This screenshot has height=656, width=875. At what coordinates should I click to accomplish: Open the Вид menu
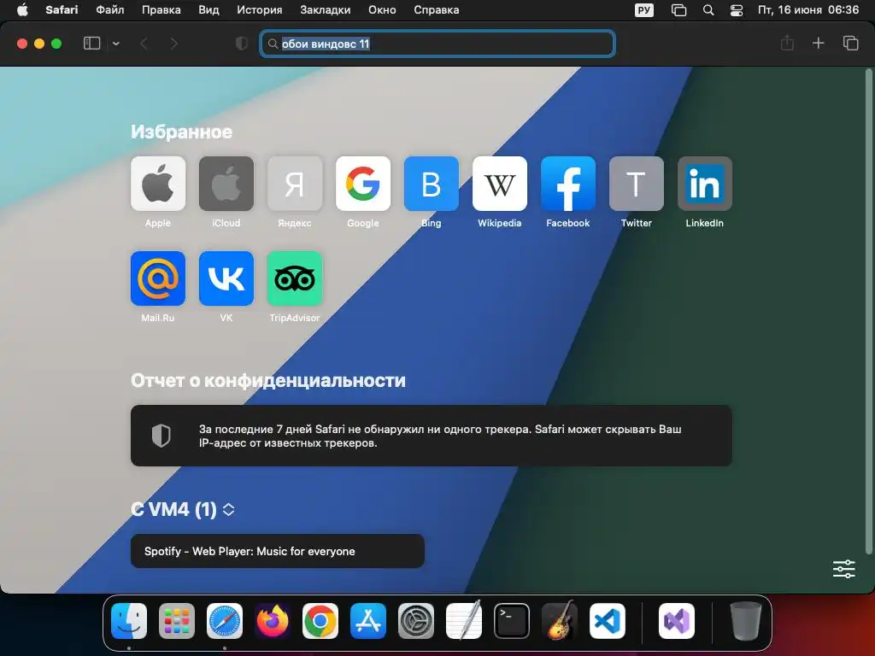coord(208,10)
